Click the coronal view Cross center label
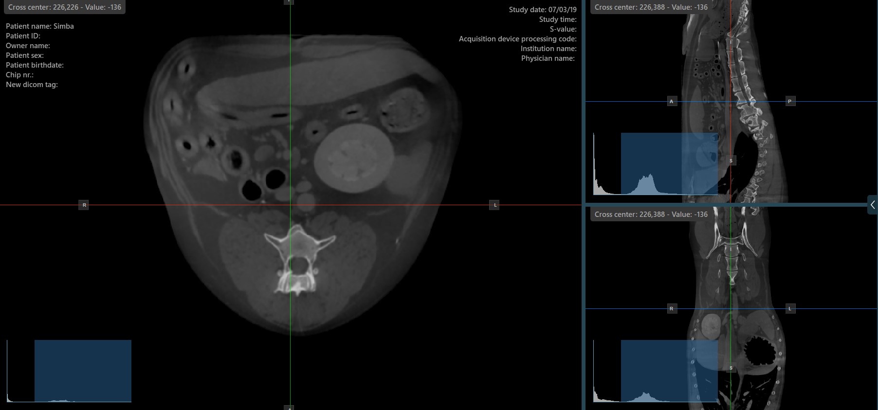This screenshot has width=878, height=410. pos(651,214)
